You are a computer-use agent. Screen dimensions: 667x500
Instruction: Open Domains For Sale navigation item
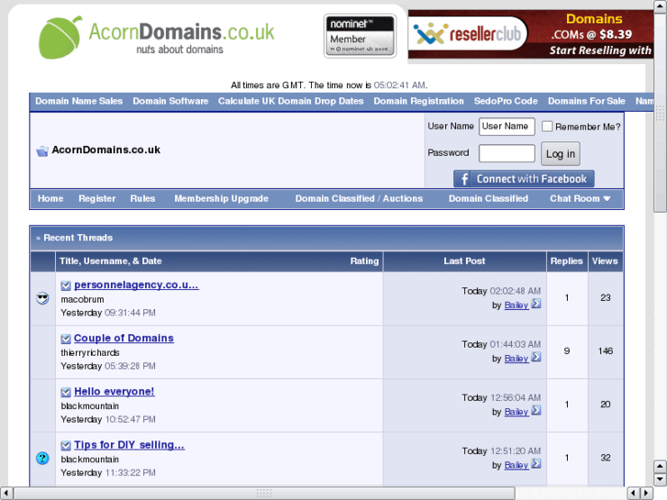[586, 101]
